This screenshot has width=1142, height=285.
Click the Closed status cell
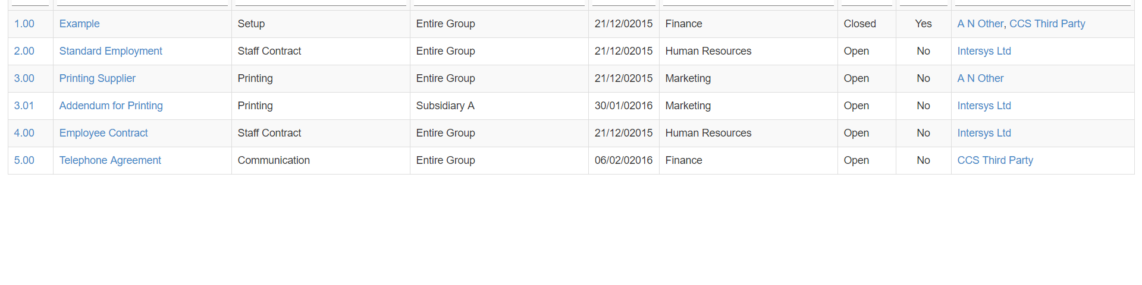[859, 24]
